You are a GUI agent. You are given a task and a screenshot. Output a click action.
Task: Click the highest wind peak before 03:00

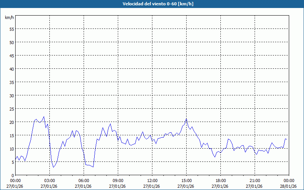[44, 117]
